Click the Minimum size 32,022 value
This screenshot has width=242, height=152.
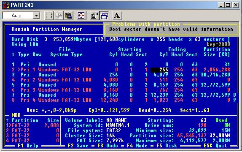[198, 130]
